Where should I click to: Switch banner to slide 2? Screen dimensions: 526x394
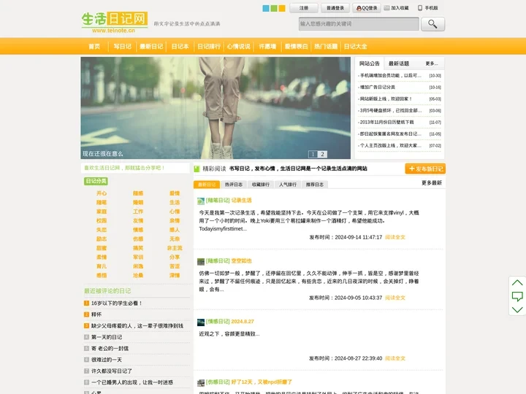pos(322,154)
